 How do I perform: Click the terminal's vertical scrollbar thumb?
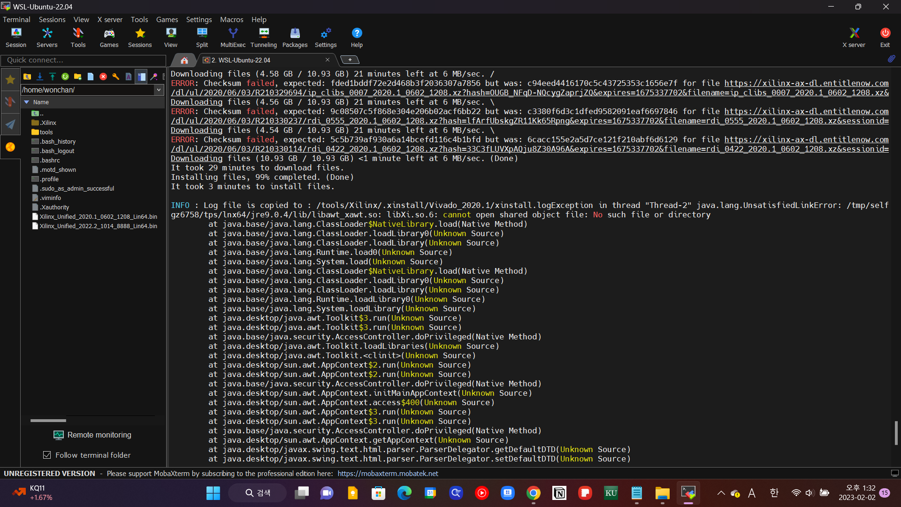[896, 432]
